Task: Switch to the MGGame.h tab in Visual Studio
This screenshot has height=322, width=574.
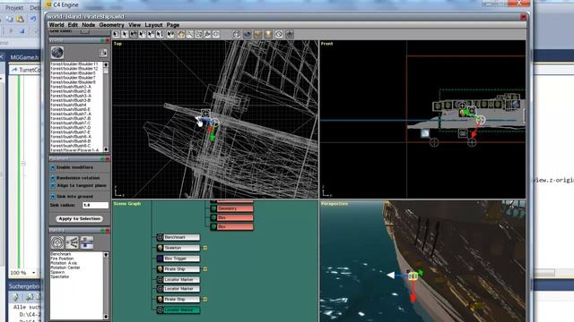Action: point(24,57)
